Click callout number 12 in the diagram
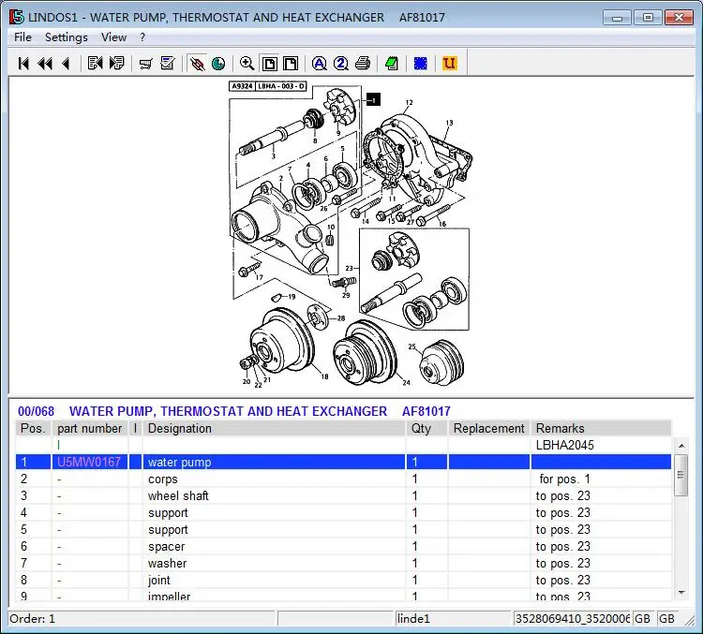Viewport: 703px width, 634px height. coord(409,103)
